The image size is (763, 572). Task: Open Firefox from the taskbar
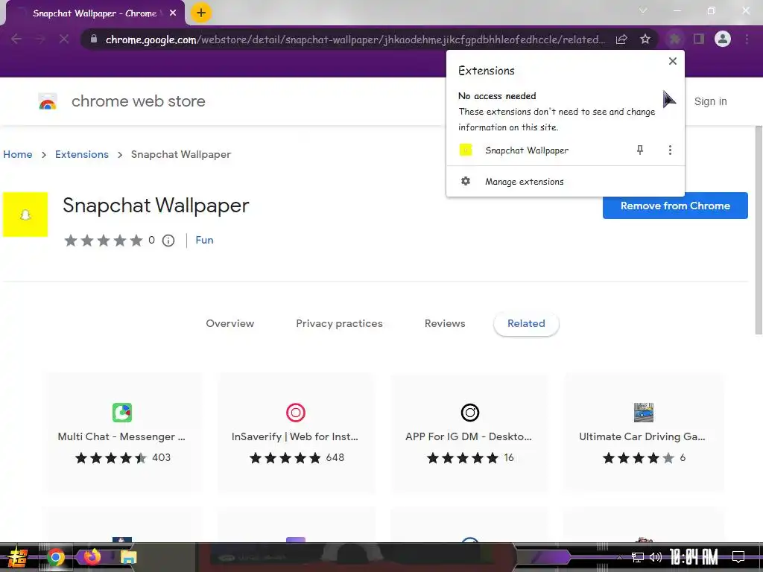tap(92, 557)
